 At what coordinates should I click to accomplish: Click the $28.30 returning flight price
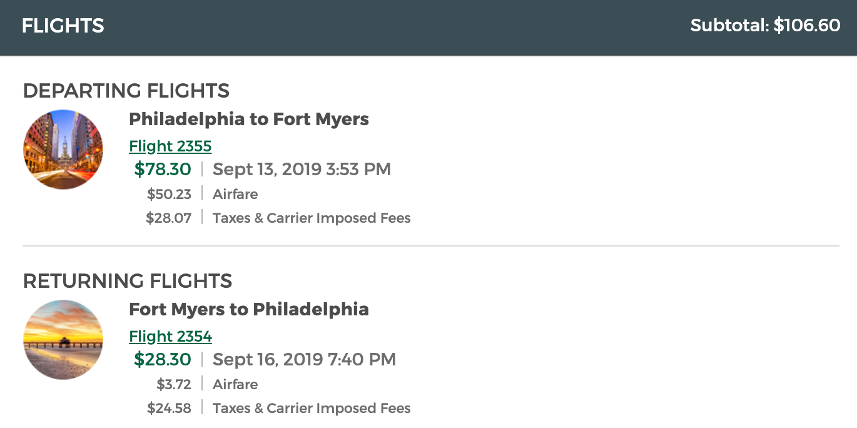163,359
